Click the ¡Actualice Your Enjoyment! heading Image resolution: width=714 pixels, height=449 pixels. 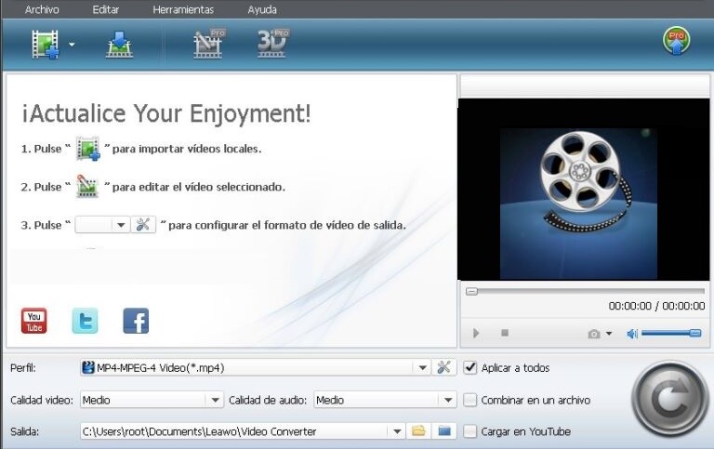166,112
